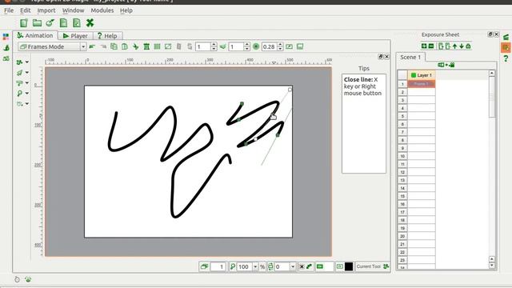Image resolution: width=512 pixels, height=288 pixels.
Task: Remove the layer with the minus icon
Action: (x=431, y=46)
